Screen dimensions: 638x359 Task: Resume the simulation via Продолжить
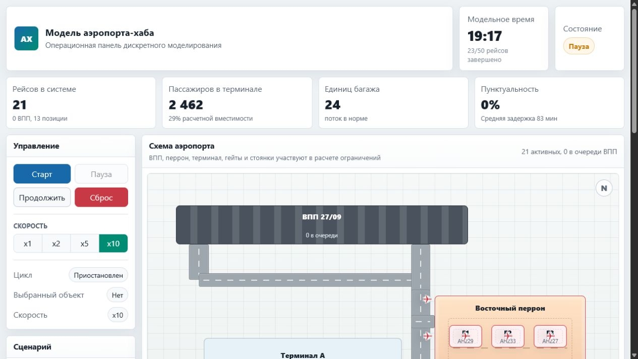(42, 198)
